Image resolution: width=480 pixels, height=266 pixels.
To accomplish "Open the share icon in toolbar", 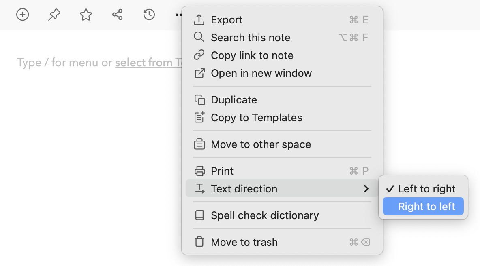I will point(118,15).
